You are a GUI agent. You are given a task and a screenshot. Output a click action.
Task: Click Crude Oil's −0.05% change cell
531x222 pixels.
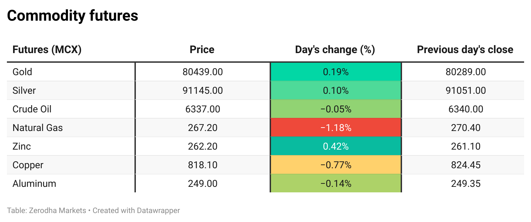click(x=336, y=109)
